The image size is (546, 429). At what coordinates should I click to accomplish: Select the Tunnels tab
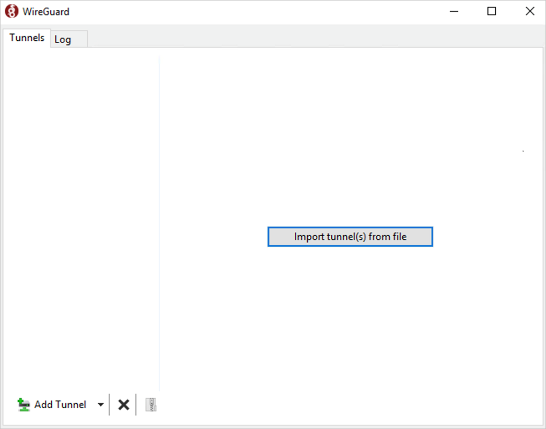pos(27,38)
